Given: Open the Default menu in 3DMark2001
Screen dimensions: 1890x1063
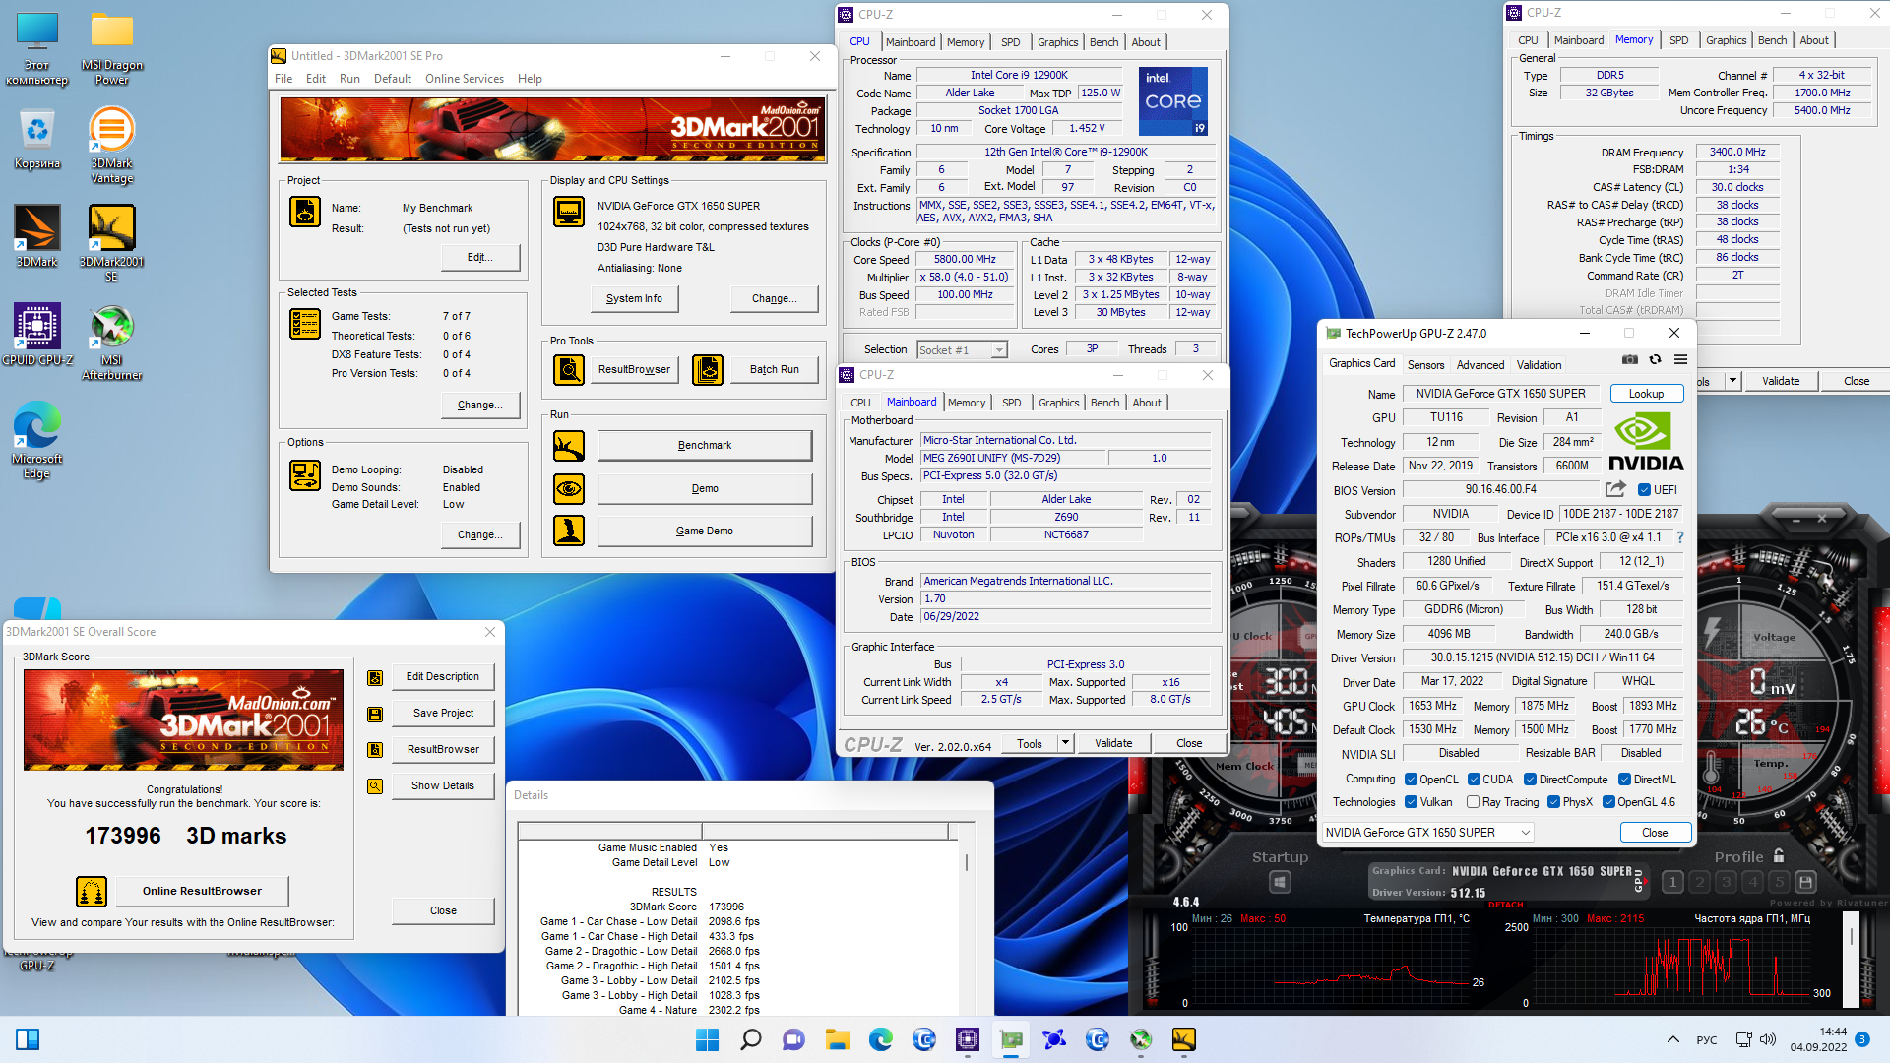Looking at the screenshot, I should [393, 79].
